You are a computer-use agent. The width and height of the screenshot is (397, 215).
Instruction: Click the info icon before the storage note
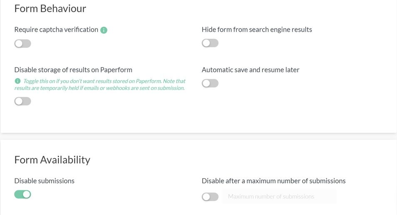click(x=17, y=81)
